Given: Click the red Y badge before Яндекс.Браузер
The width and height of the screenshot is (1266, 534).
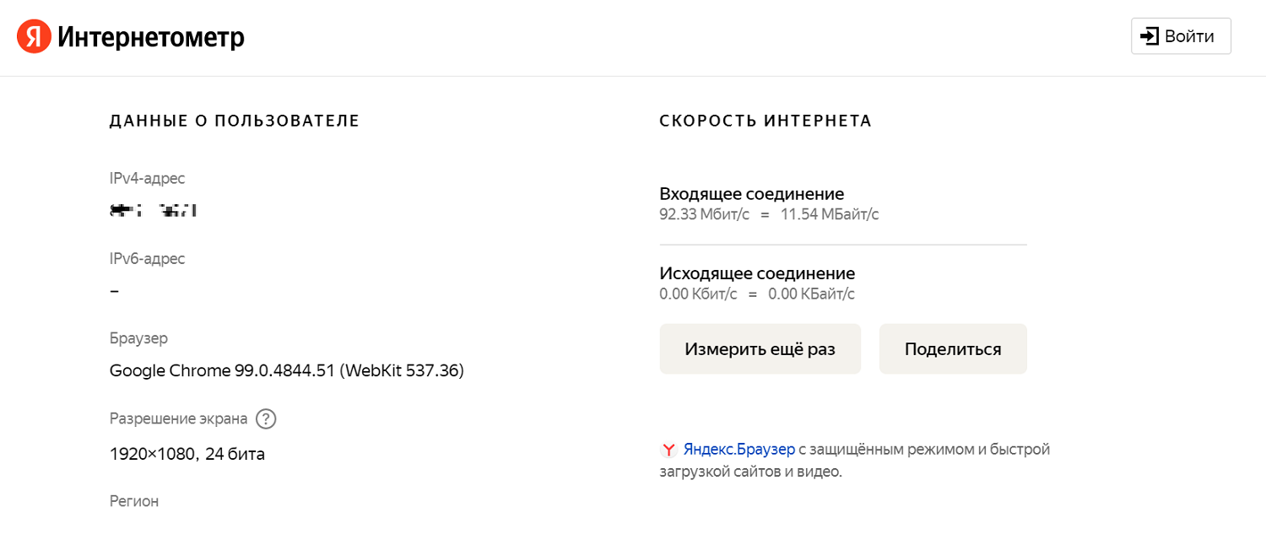Looking at the screenshot, I should 668,450.
